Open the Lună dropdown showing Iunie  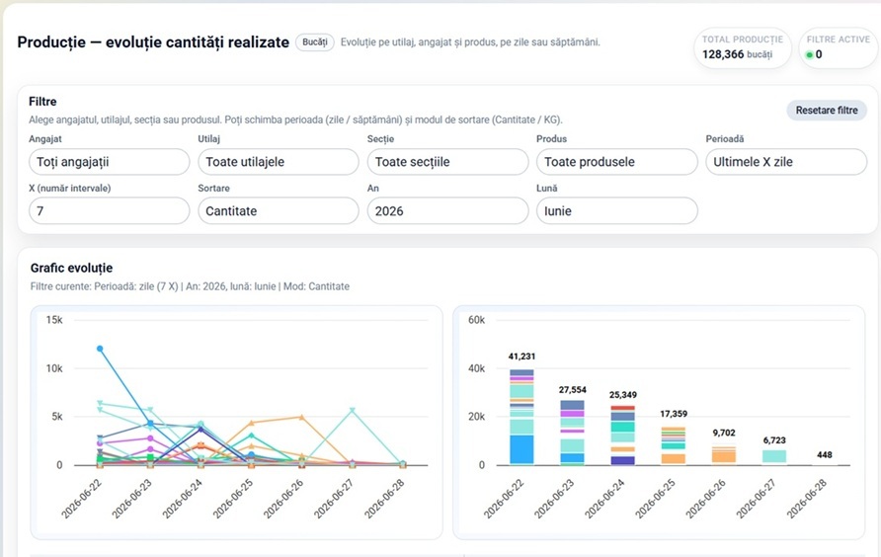click(617, 210)
